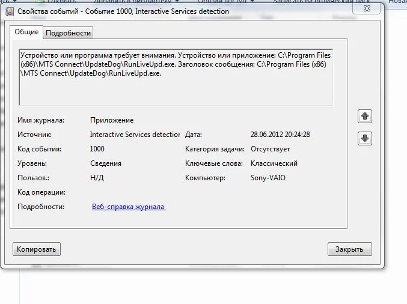Click event log icon in title bar
The image size is (407, 304).
pyautogui.click(x=10, y=11)
